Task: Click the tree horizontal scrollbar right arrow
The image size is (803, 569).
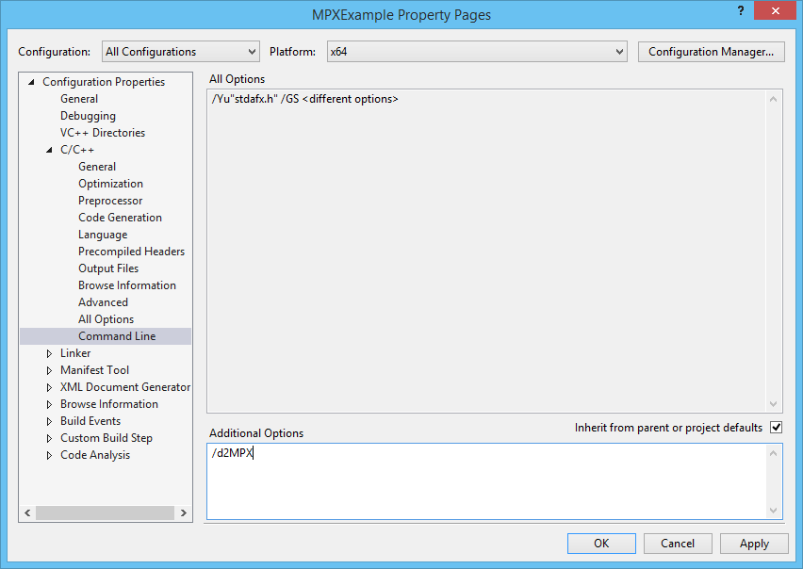Action: pyautogui.click(x=182, y=512)
